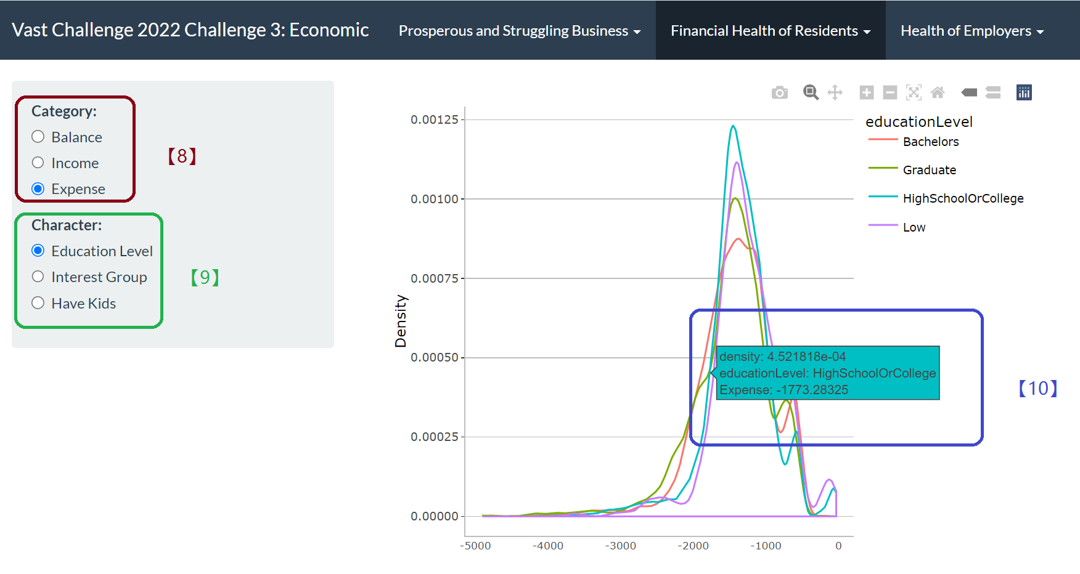
Task: Open Financial Health of Residents menu
Action: [770, 31]
